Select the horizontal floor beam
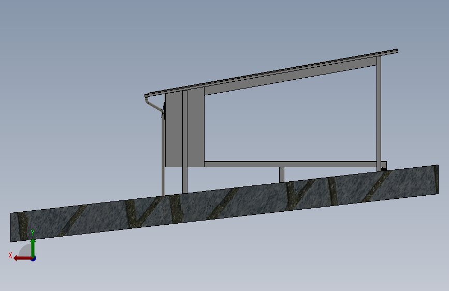The width and height of the screenshot is (449, 291). click(295, 164)
